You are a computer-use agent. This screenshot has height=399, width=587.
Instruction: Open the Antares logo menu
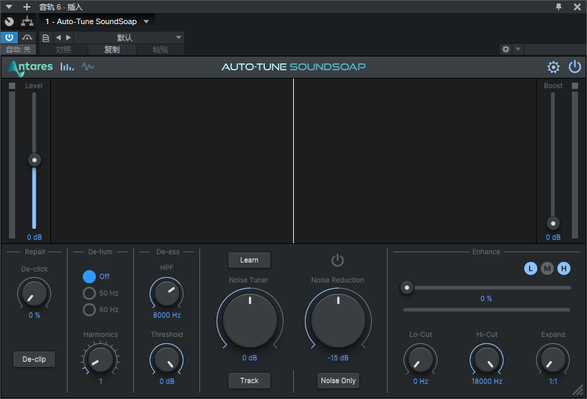point(30,68)
